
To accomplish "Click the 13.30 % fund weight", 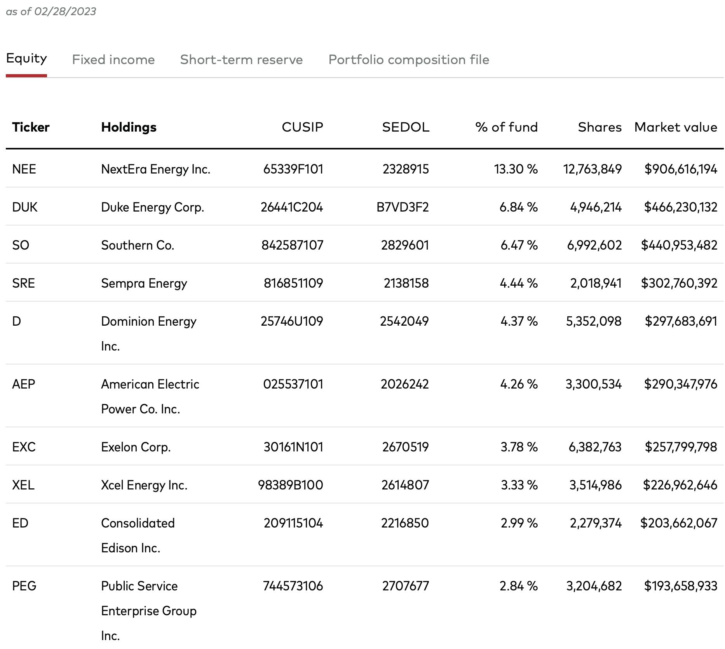I will click(516, 169).
